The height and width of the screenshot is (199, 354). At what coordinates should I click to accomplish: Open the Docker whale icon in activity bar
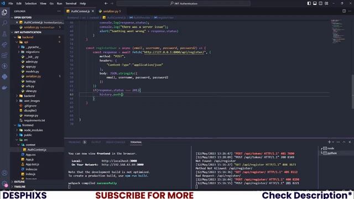[x=4, y=87]
